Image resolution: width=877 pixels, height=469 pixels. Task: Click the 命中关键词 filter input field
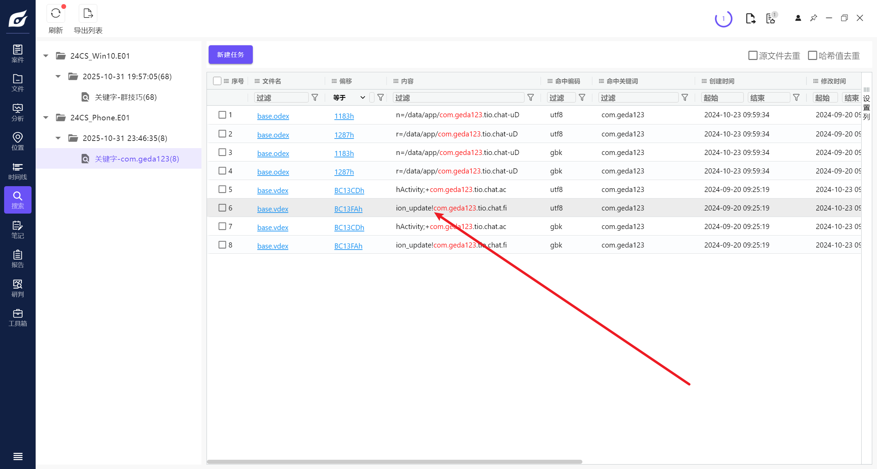pos(638,98)
